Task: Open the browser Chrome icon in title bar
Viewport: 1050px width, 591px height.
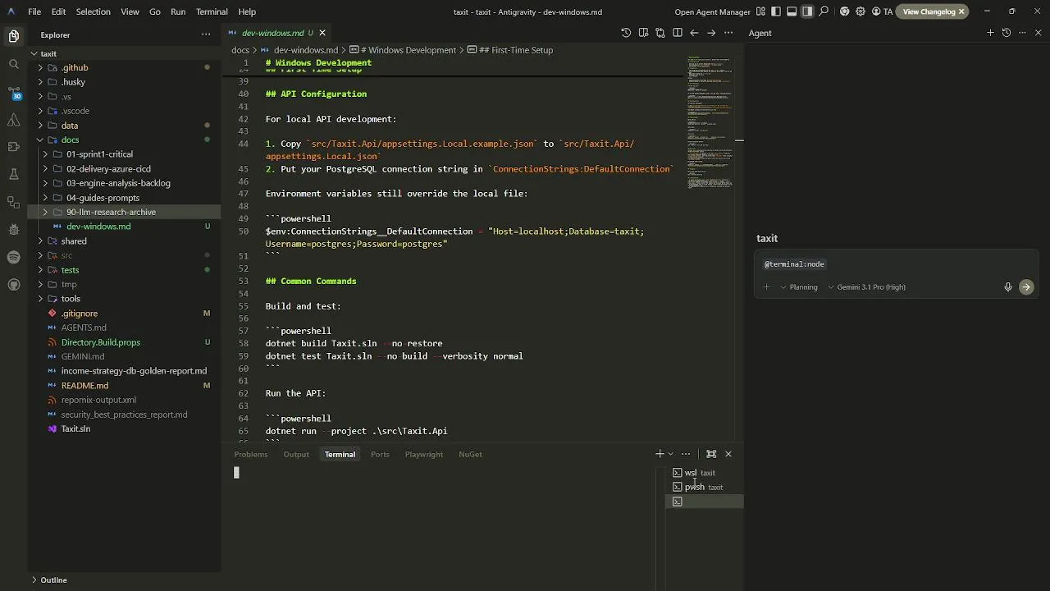Action: (x=844, y=11)
